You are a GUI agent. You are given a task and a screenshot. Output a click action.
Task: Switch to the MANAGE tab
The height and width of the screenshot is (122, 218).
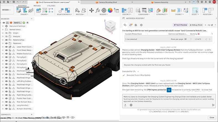pos(37,6)
